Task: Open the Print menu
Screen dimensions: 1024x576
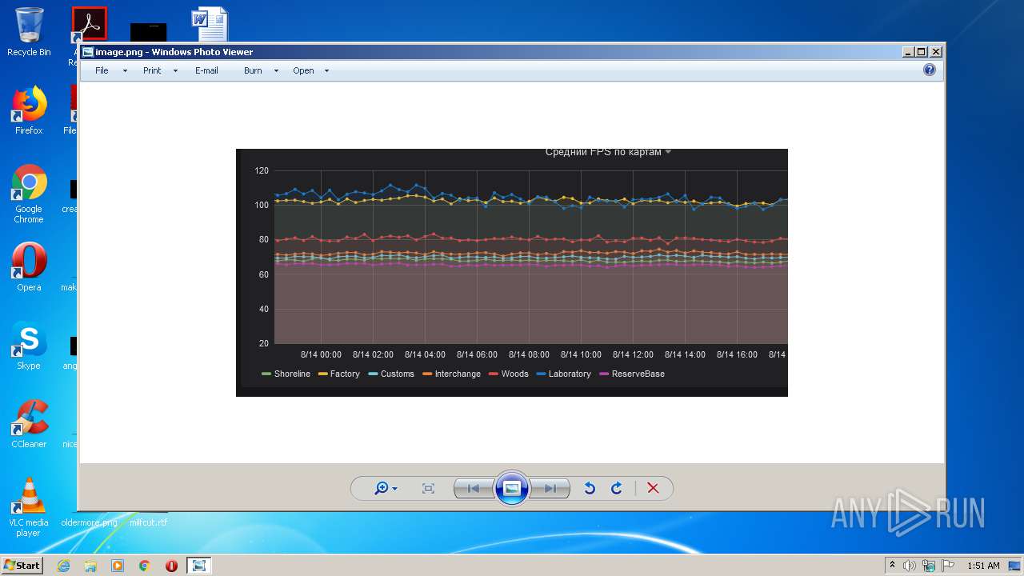Action: 152,70
